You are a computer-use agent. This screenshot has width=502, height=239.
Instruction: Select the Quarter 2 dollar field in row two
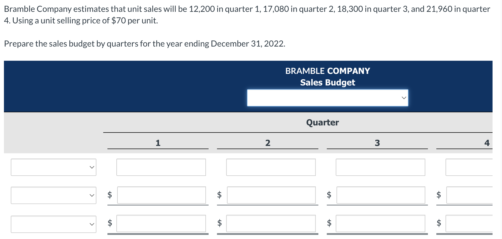tap(271, 195)
